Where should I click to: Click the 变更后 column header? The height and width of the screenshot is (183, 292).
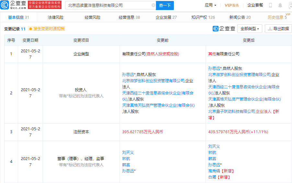click(x=249, y=40)
